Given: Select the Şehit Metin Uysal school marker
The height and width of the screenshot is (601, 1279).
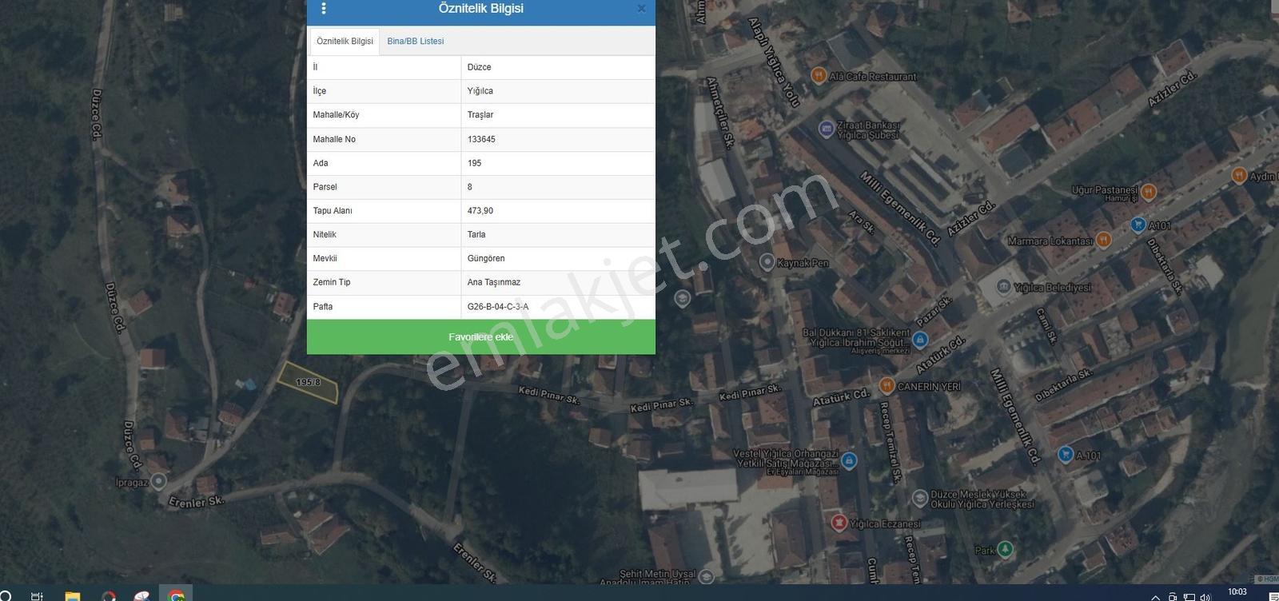Looking at the screenshot, I should [x=706, y=577].
